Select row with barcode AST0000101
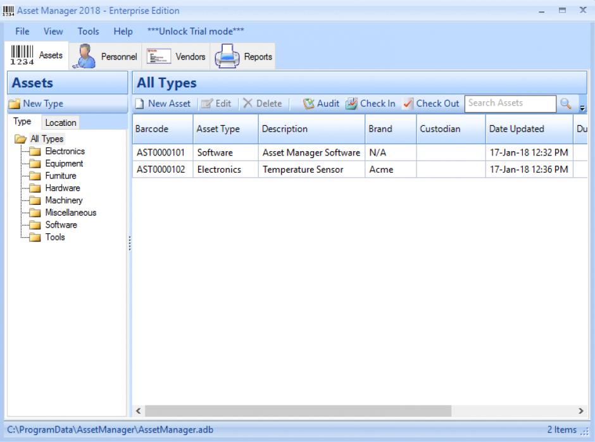 click(360, 152)
